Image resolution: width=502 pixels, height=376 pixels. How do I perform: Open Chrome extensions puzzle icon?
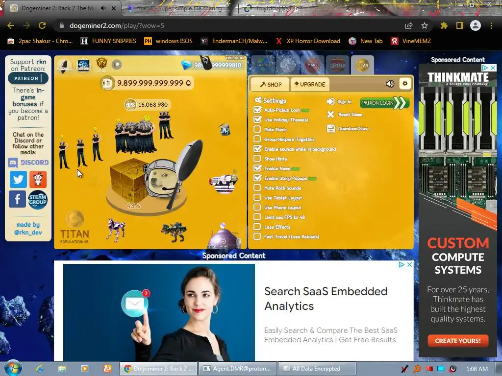[444, 25]
